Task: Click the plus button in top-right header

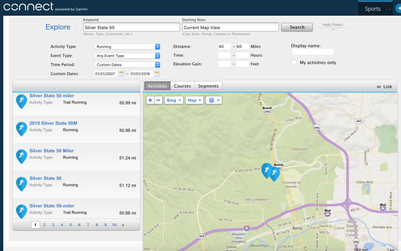Action: pos(398,9)
